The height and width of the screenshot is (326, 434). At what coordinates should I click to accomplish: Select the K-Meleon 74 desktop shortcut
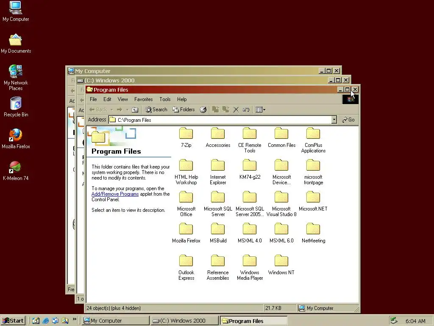point(16,171)
